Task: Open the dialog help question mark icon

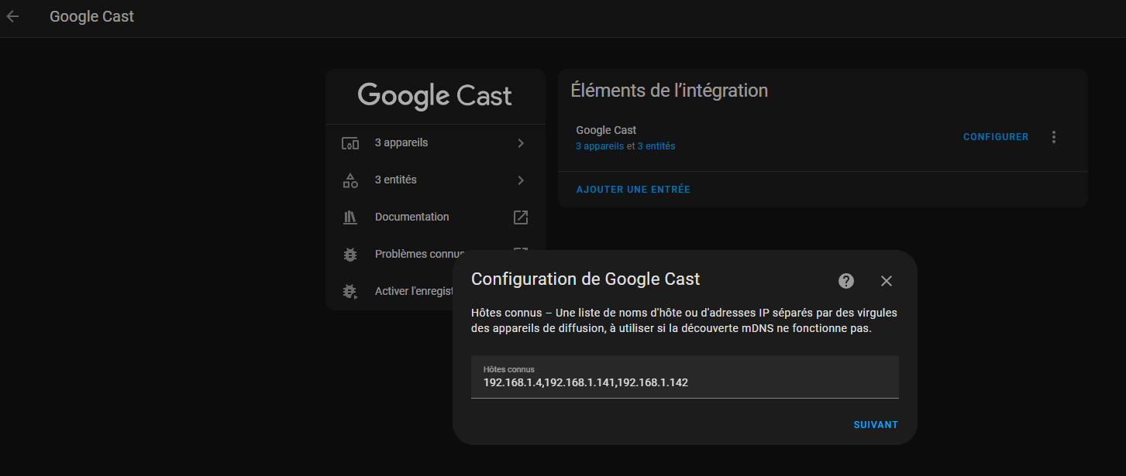Action: [x=846, y=281]
